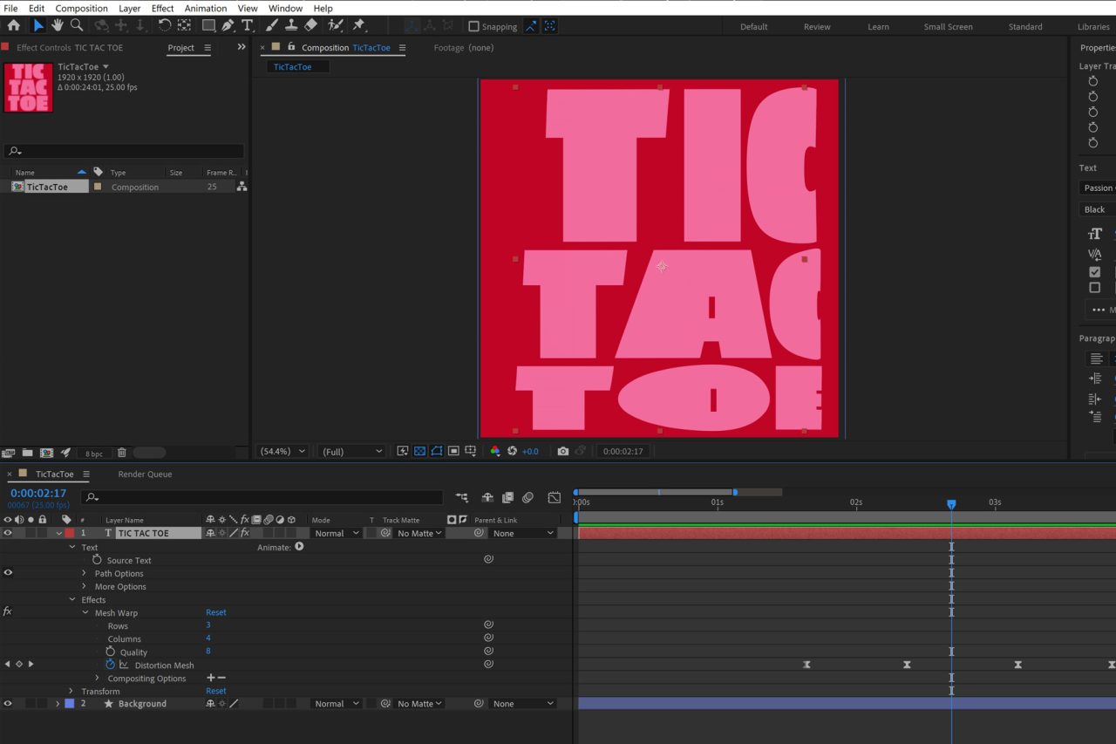Hide the Background layer visibility
The height and width of the screenshot is (744, 1116).
coord(8,704)
